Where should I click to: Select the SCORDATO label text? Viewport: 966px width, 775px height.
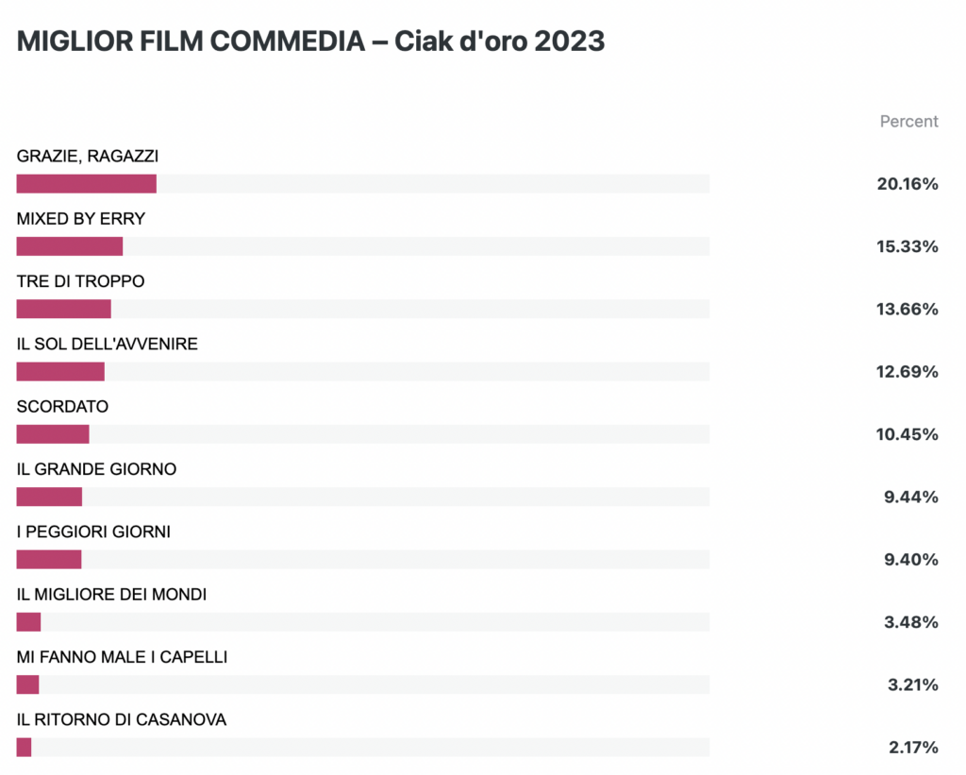tap(62, 407)
